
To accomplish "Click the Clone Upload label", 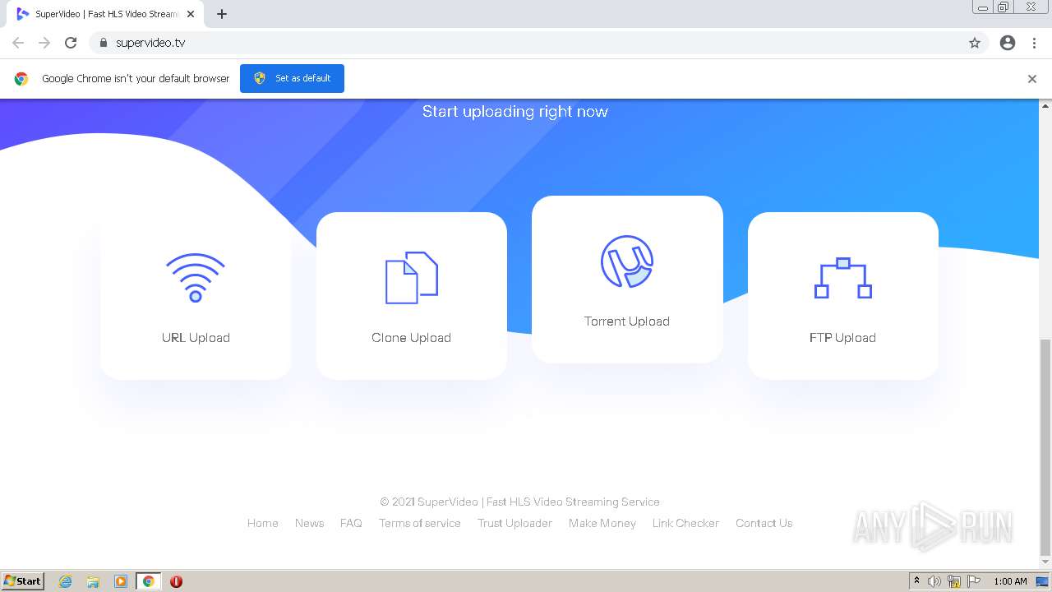I will click(x=411, y=338).
